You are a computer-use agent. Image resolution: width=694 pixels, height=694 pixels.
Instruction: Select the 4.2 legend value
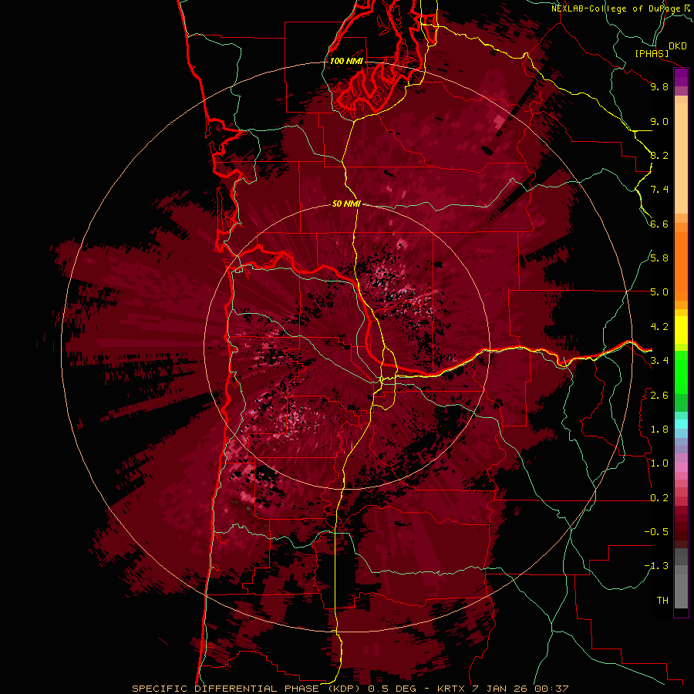[x=659, y=327]
